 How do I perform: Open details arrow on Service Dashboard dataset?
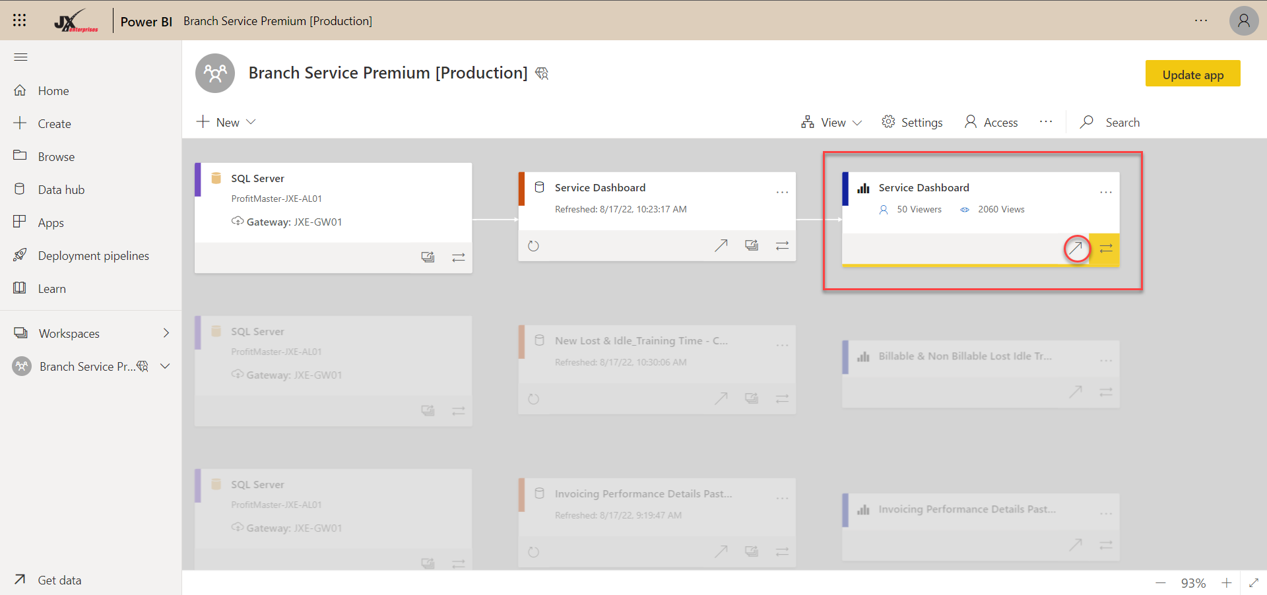coord(721,245)
